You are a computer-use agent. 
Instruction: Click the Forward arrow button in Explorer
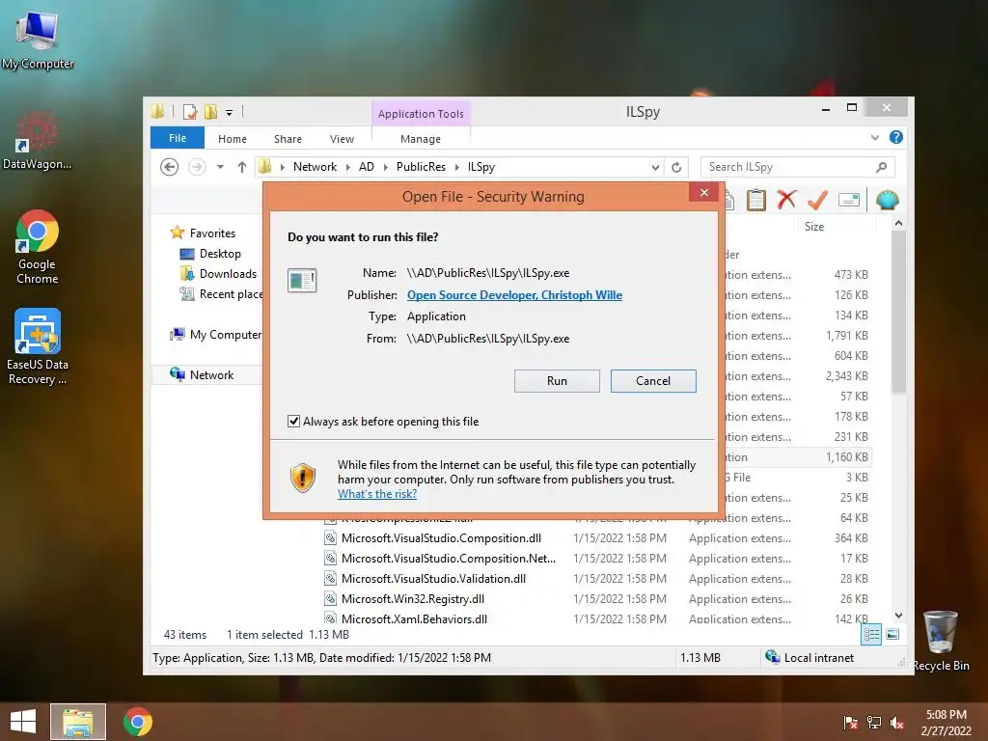tap(197, 167)
